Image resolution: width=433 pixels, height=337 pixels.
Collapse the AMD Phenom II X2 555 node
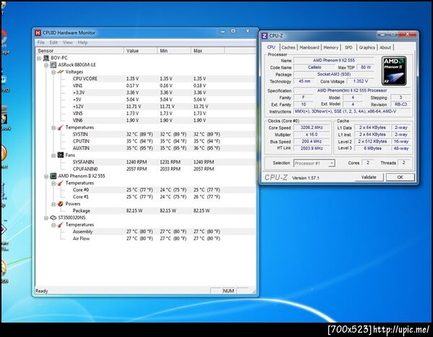pyautogui.click(x=46, y=176)
